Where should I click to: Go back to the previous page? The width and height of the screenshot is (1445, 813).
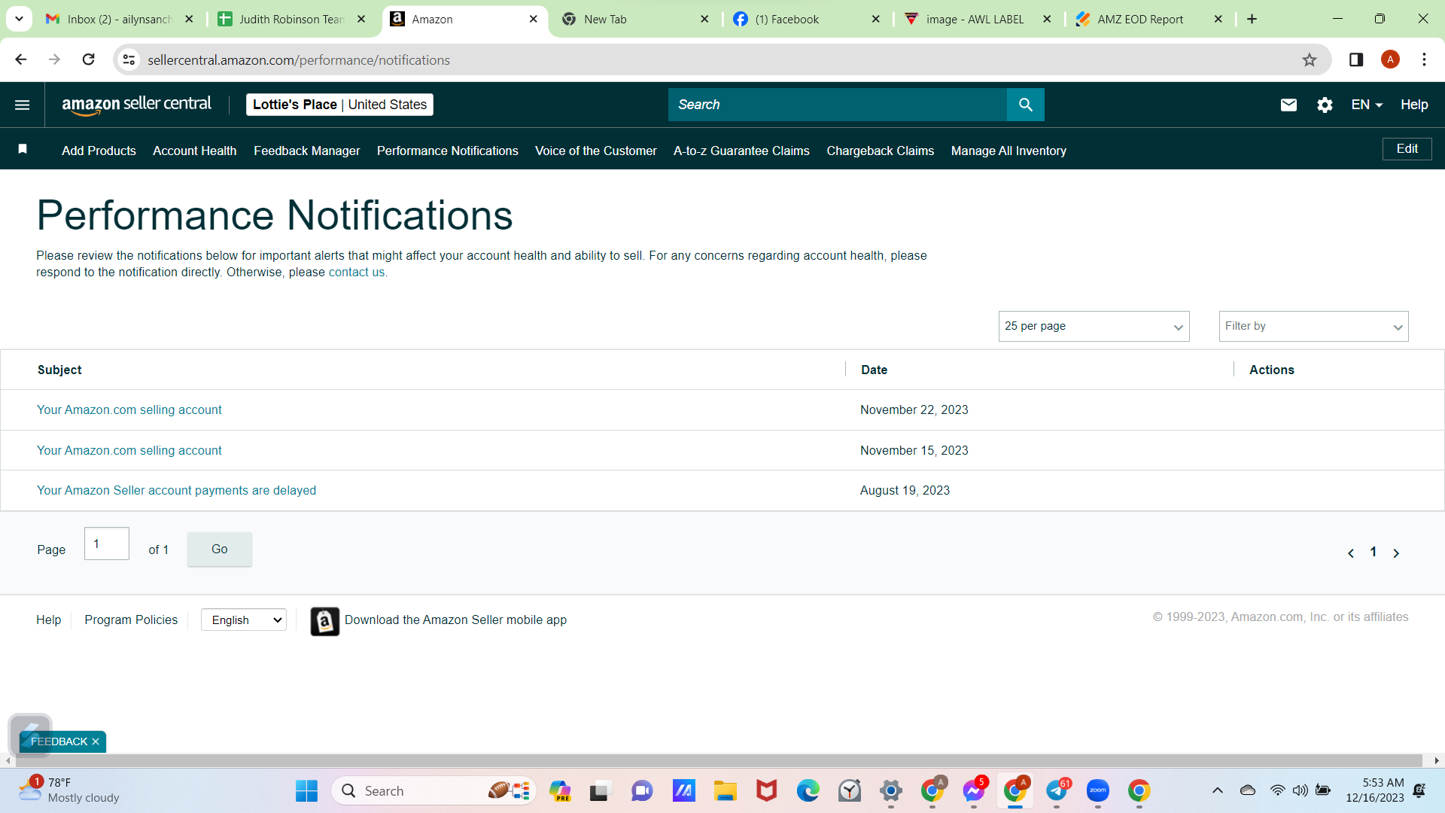[x=21, y=59]
